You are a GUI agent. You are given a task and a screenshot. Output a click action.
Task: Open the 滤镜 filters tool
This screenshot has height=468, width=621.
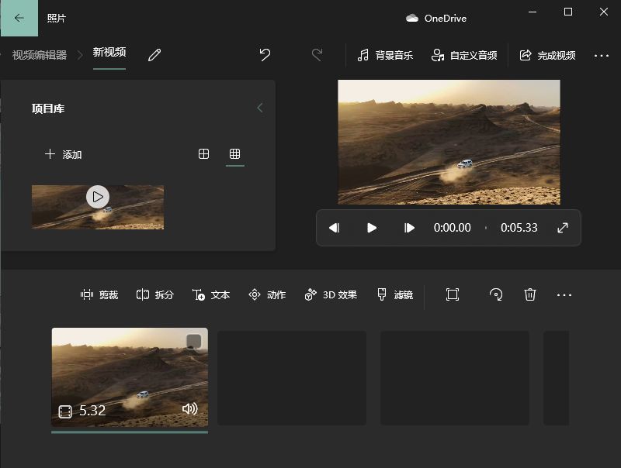[x=394, y=294]
